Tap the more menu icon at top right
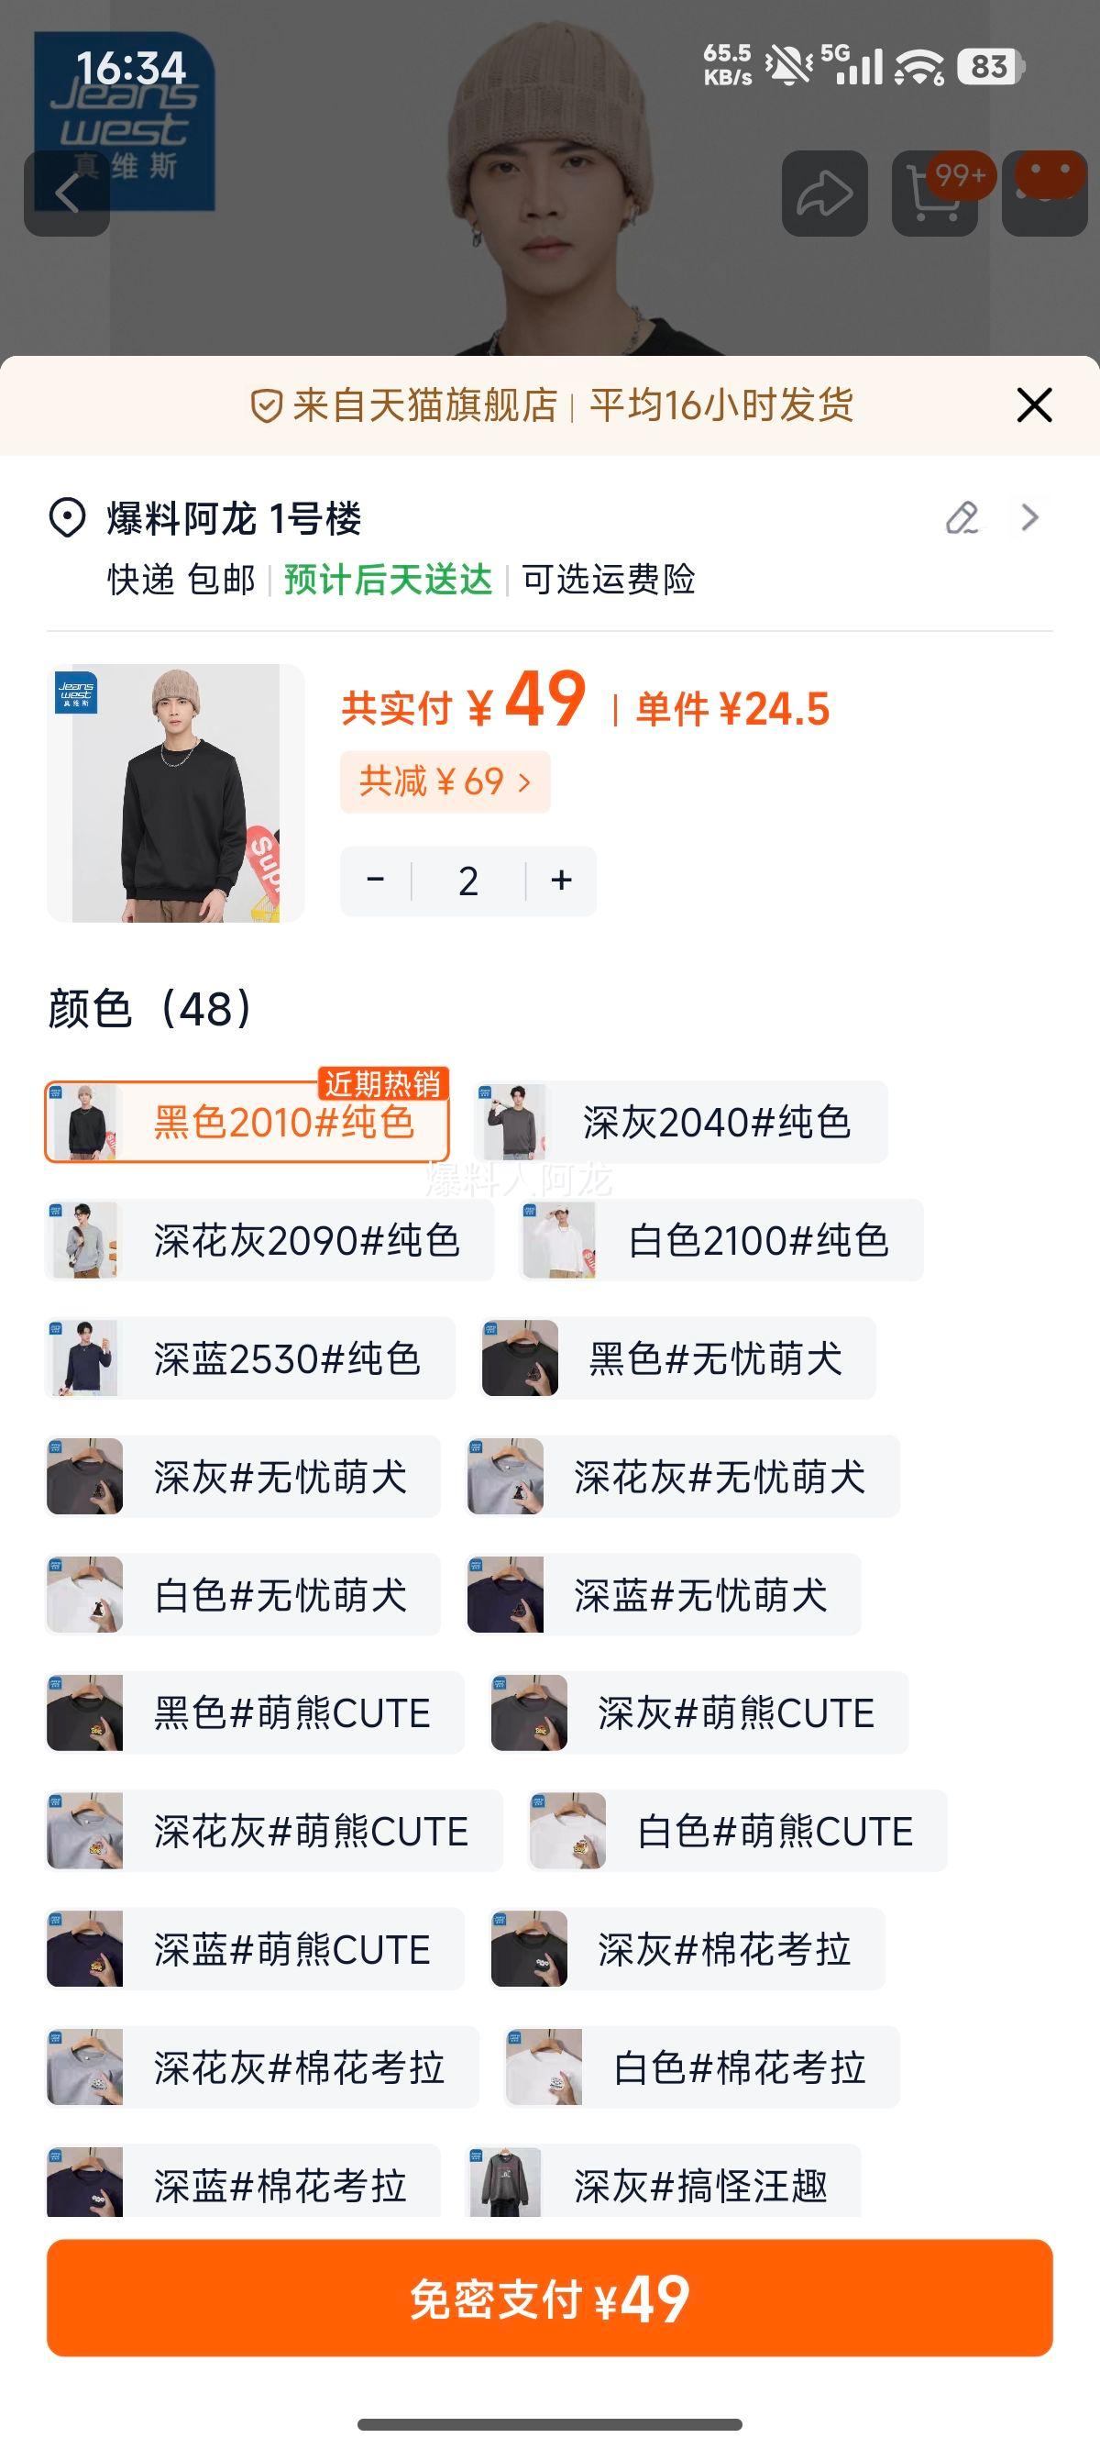Image resolution: width=1100 pixels, height=2449 pixels. point(1045,194)
